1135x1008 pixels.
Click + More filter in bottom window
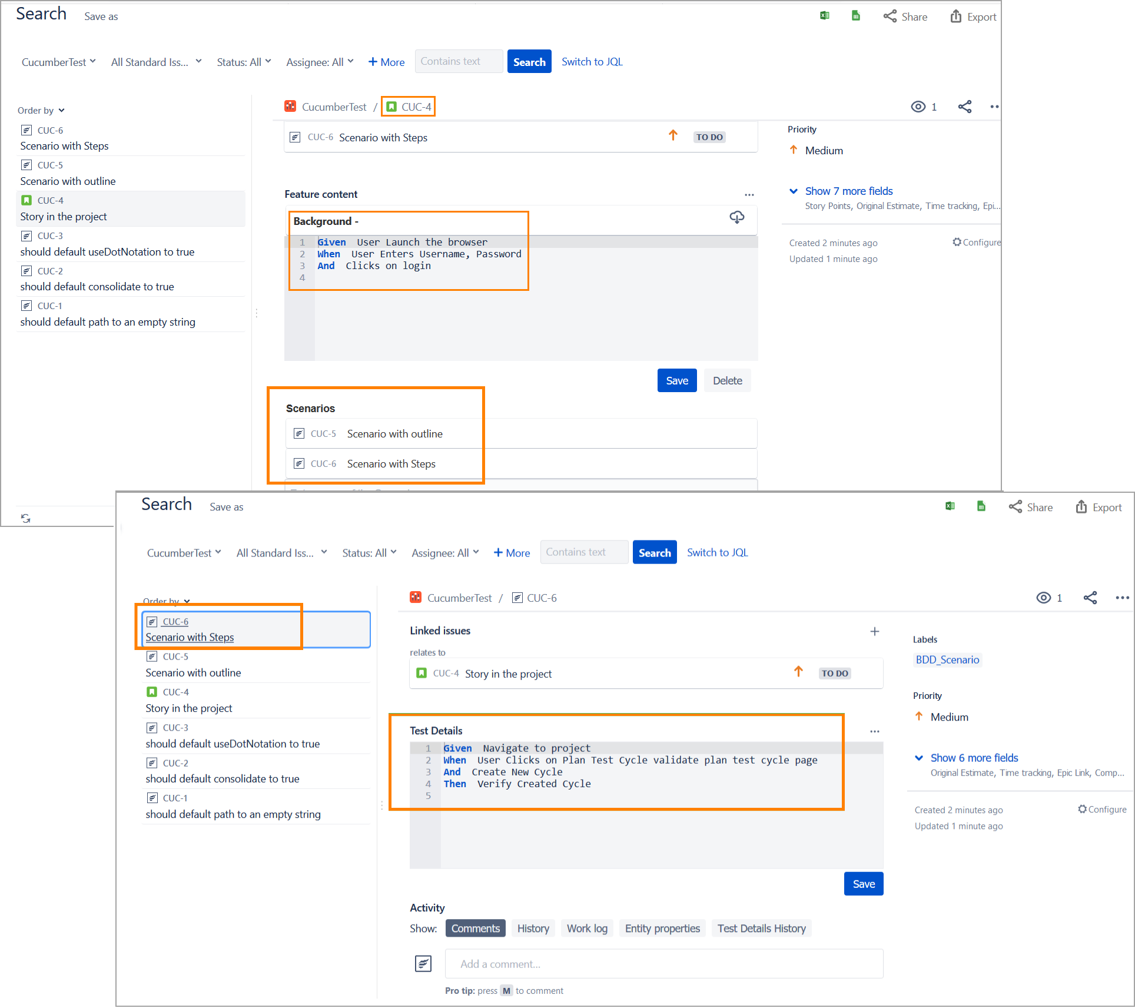tap(512, 553)
